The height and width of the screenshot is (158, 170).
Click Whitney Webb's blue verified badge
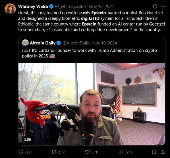tap(51, 7)
